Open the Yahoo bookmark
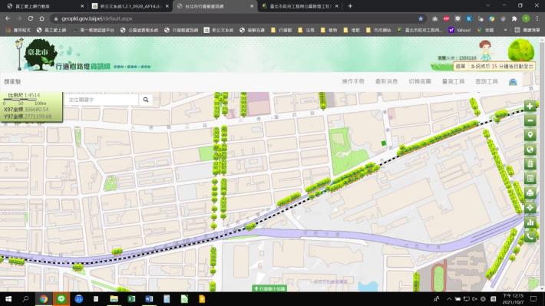 coord(460,30)
